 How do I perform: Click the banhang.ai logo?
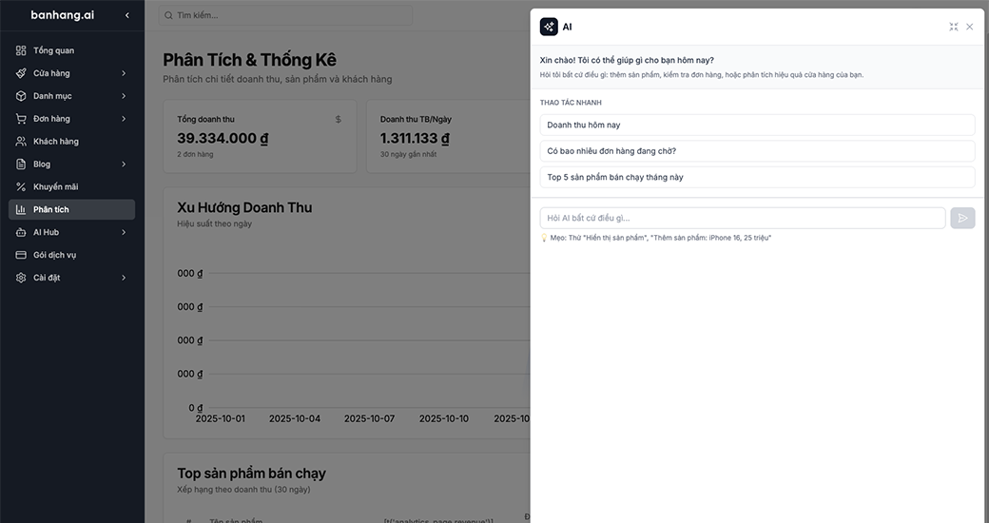[63, 15]
